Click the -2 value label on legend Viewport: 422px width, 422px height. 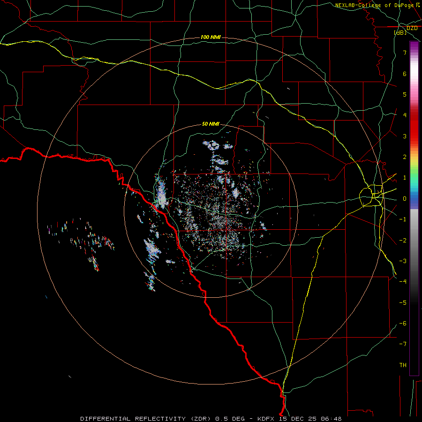[x=403, y=240]
